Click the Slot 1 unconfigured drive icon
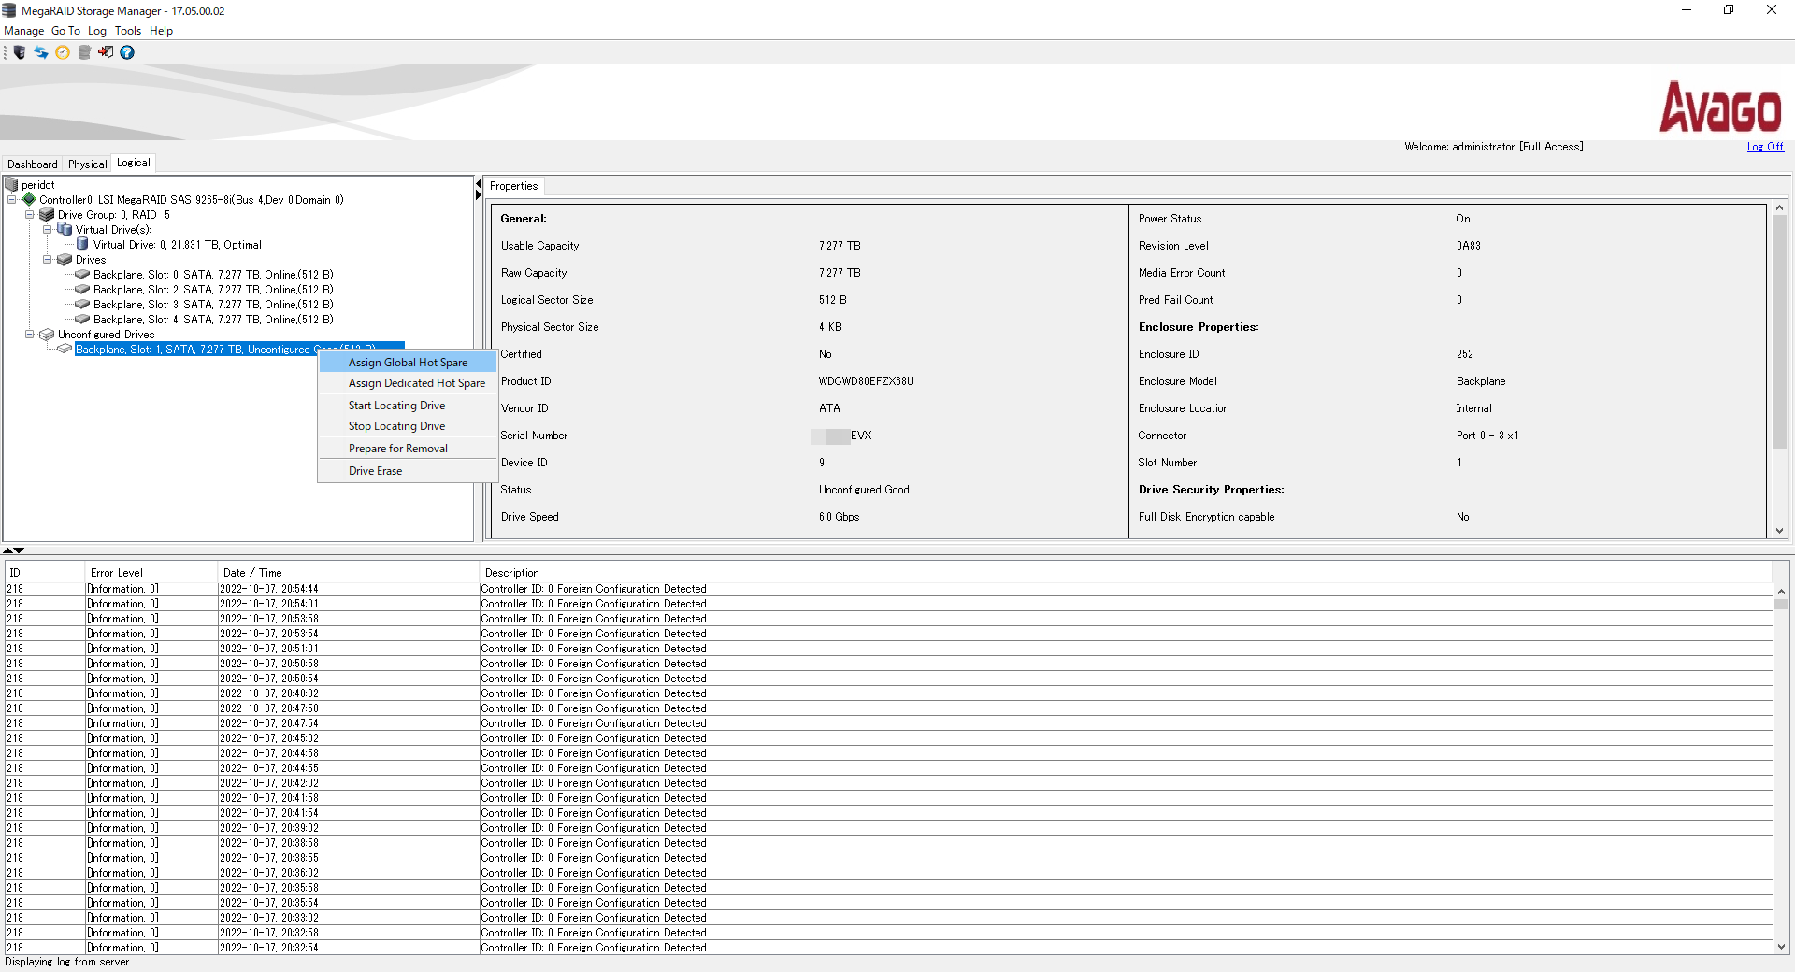This screenshot has height=972, width=1795. click(65, 349)
